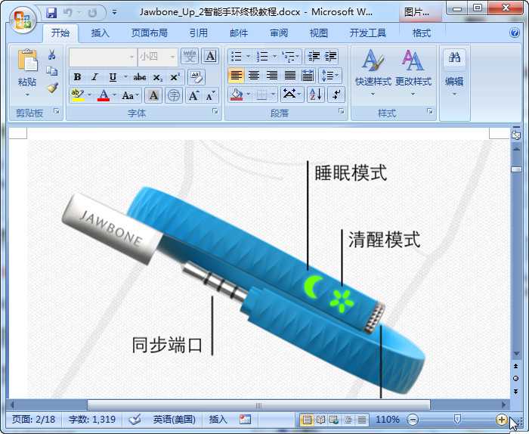Click the red font color button
The height and width of the screenshot is (434, 529).
(x=104, y=95)
